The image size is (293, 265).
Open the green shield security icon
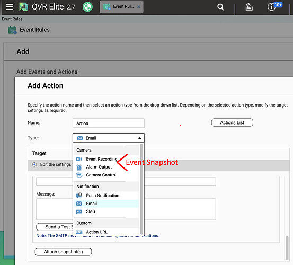[x=87, y=7]
